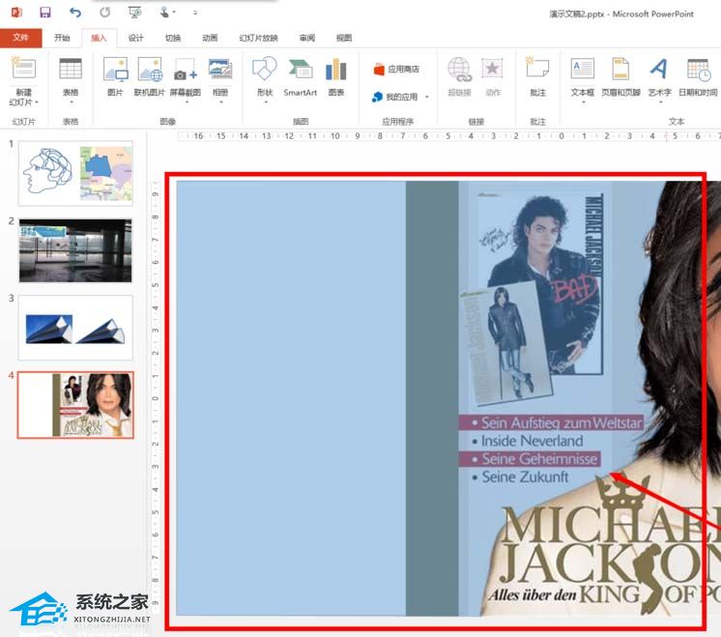Click the Undo arrow icon
721x637 pixels.
(75, 13)
